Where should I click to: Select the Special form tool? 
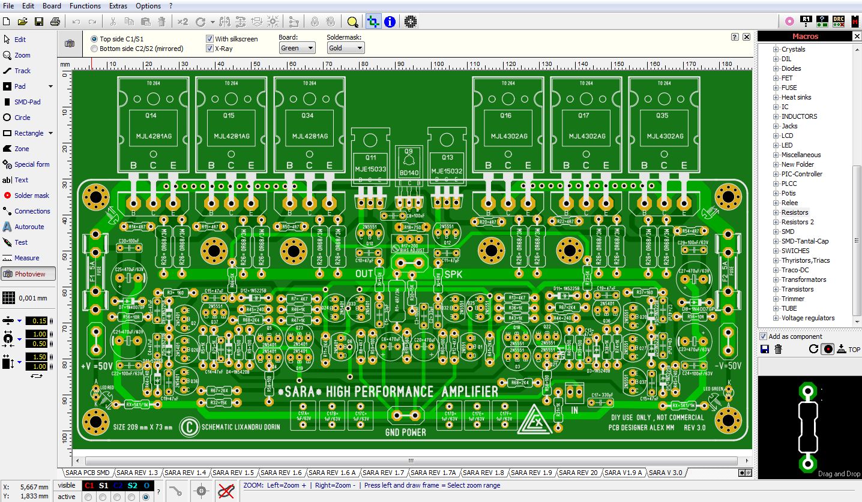point(26,164)
